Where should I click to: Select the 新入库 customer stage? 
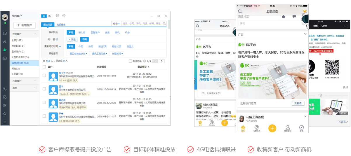[82, 32]
